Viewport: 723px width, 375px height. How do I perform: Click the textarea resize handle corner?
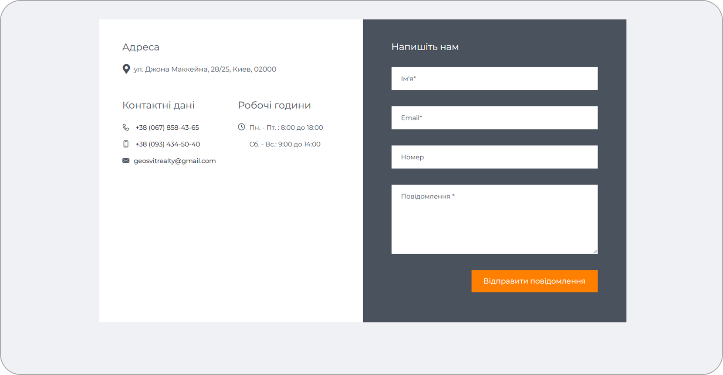point(595,251)
